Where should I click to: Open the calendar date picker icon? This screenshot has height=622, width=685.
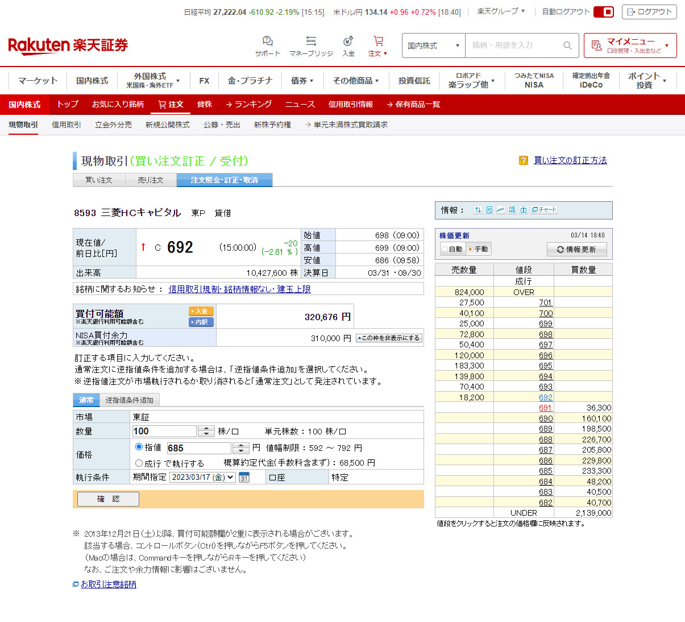tap(244, 478)
